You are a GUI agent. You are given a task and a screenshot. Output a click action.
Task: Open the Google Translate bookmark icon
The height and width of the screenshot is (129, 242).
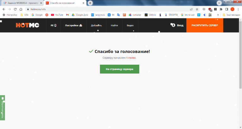(x=118, y=15)
